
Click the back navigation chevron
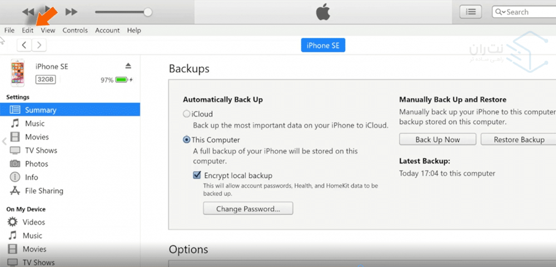(25, 45)
